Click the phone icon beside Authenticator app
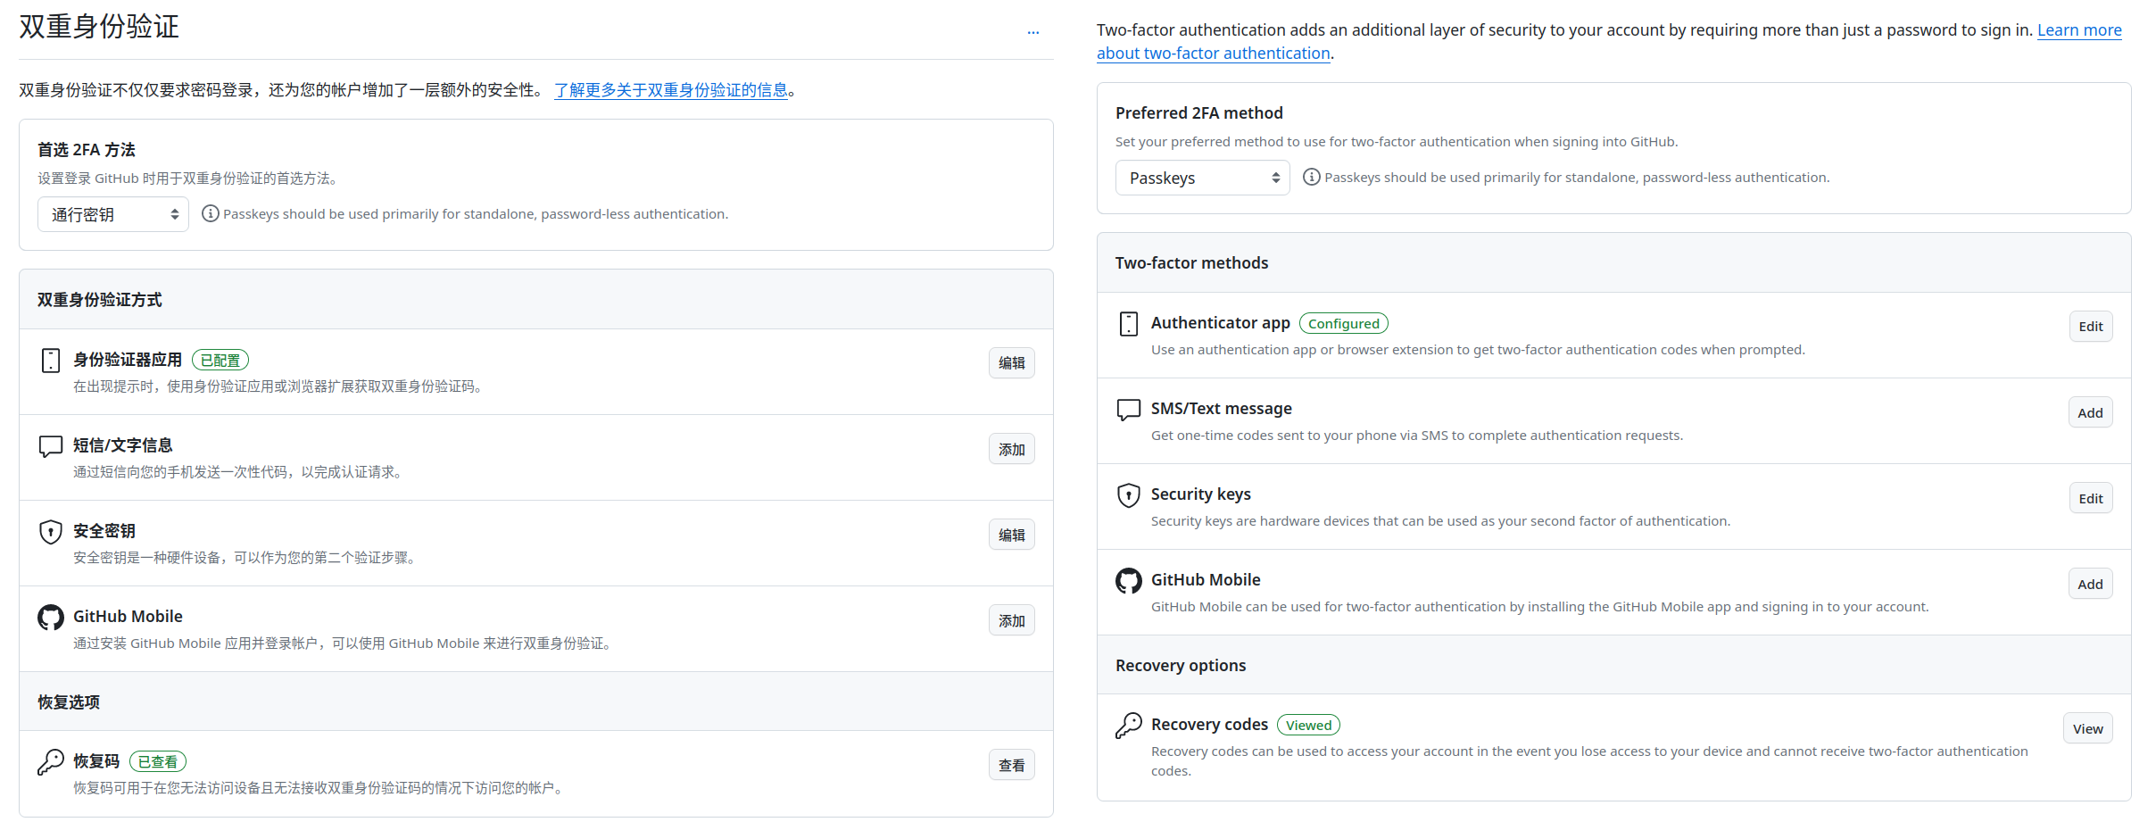Screen dimensions: 2156x822 click(1129, 324)
